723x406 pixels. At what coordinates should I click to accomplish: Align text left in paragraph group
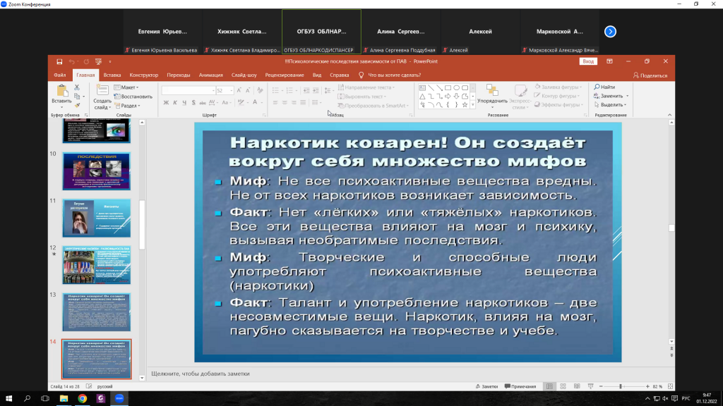[x=275, y=103]
